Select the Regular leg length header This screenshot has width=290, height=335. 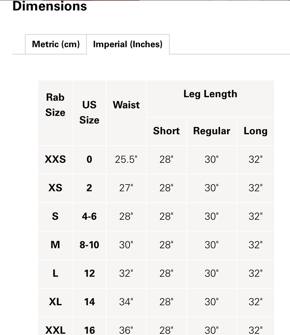[x=211, y=131]
